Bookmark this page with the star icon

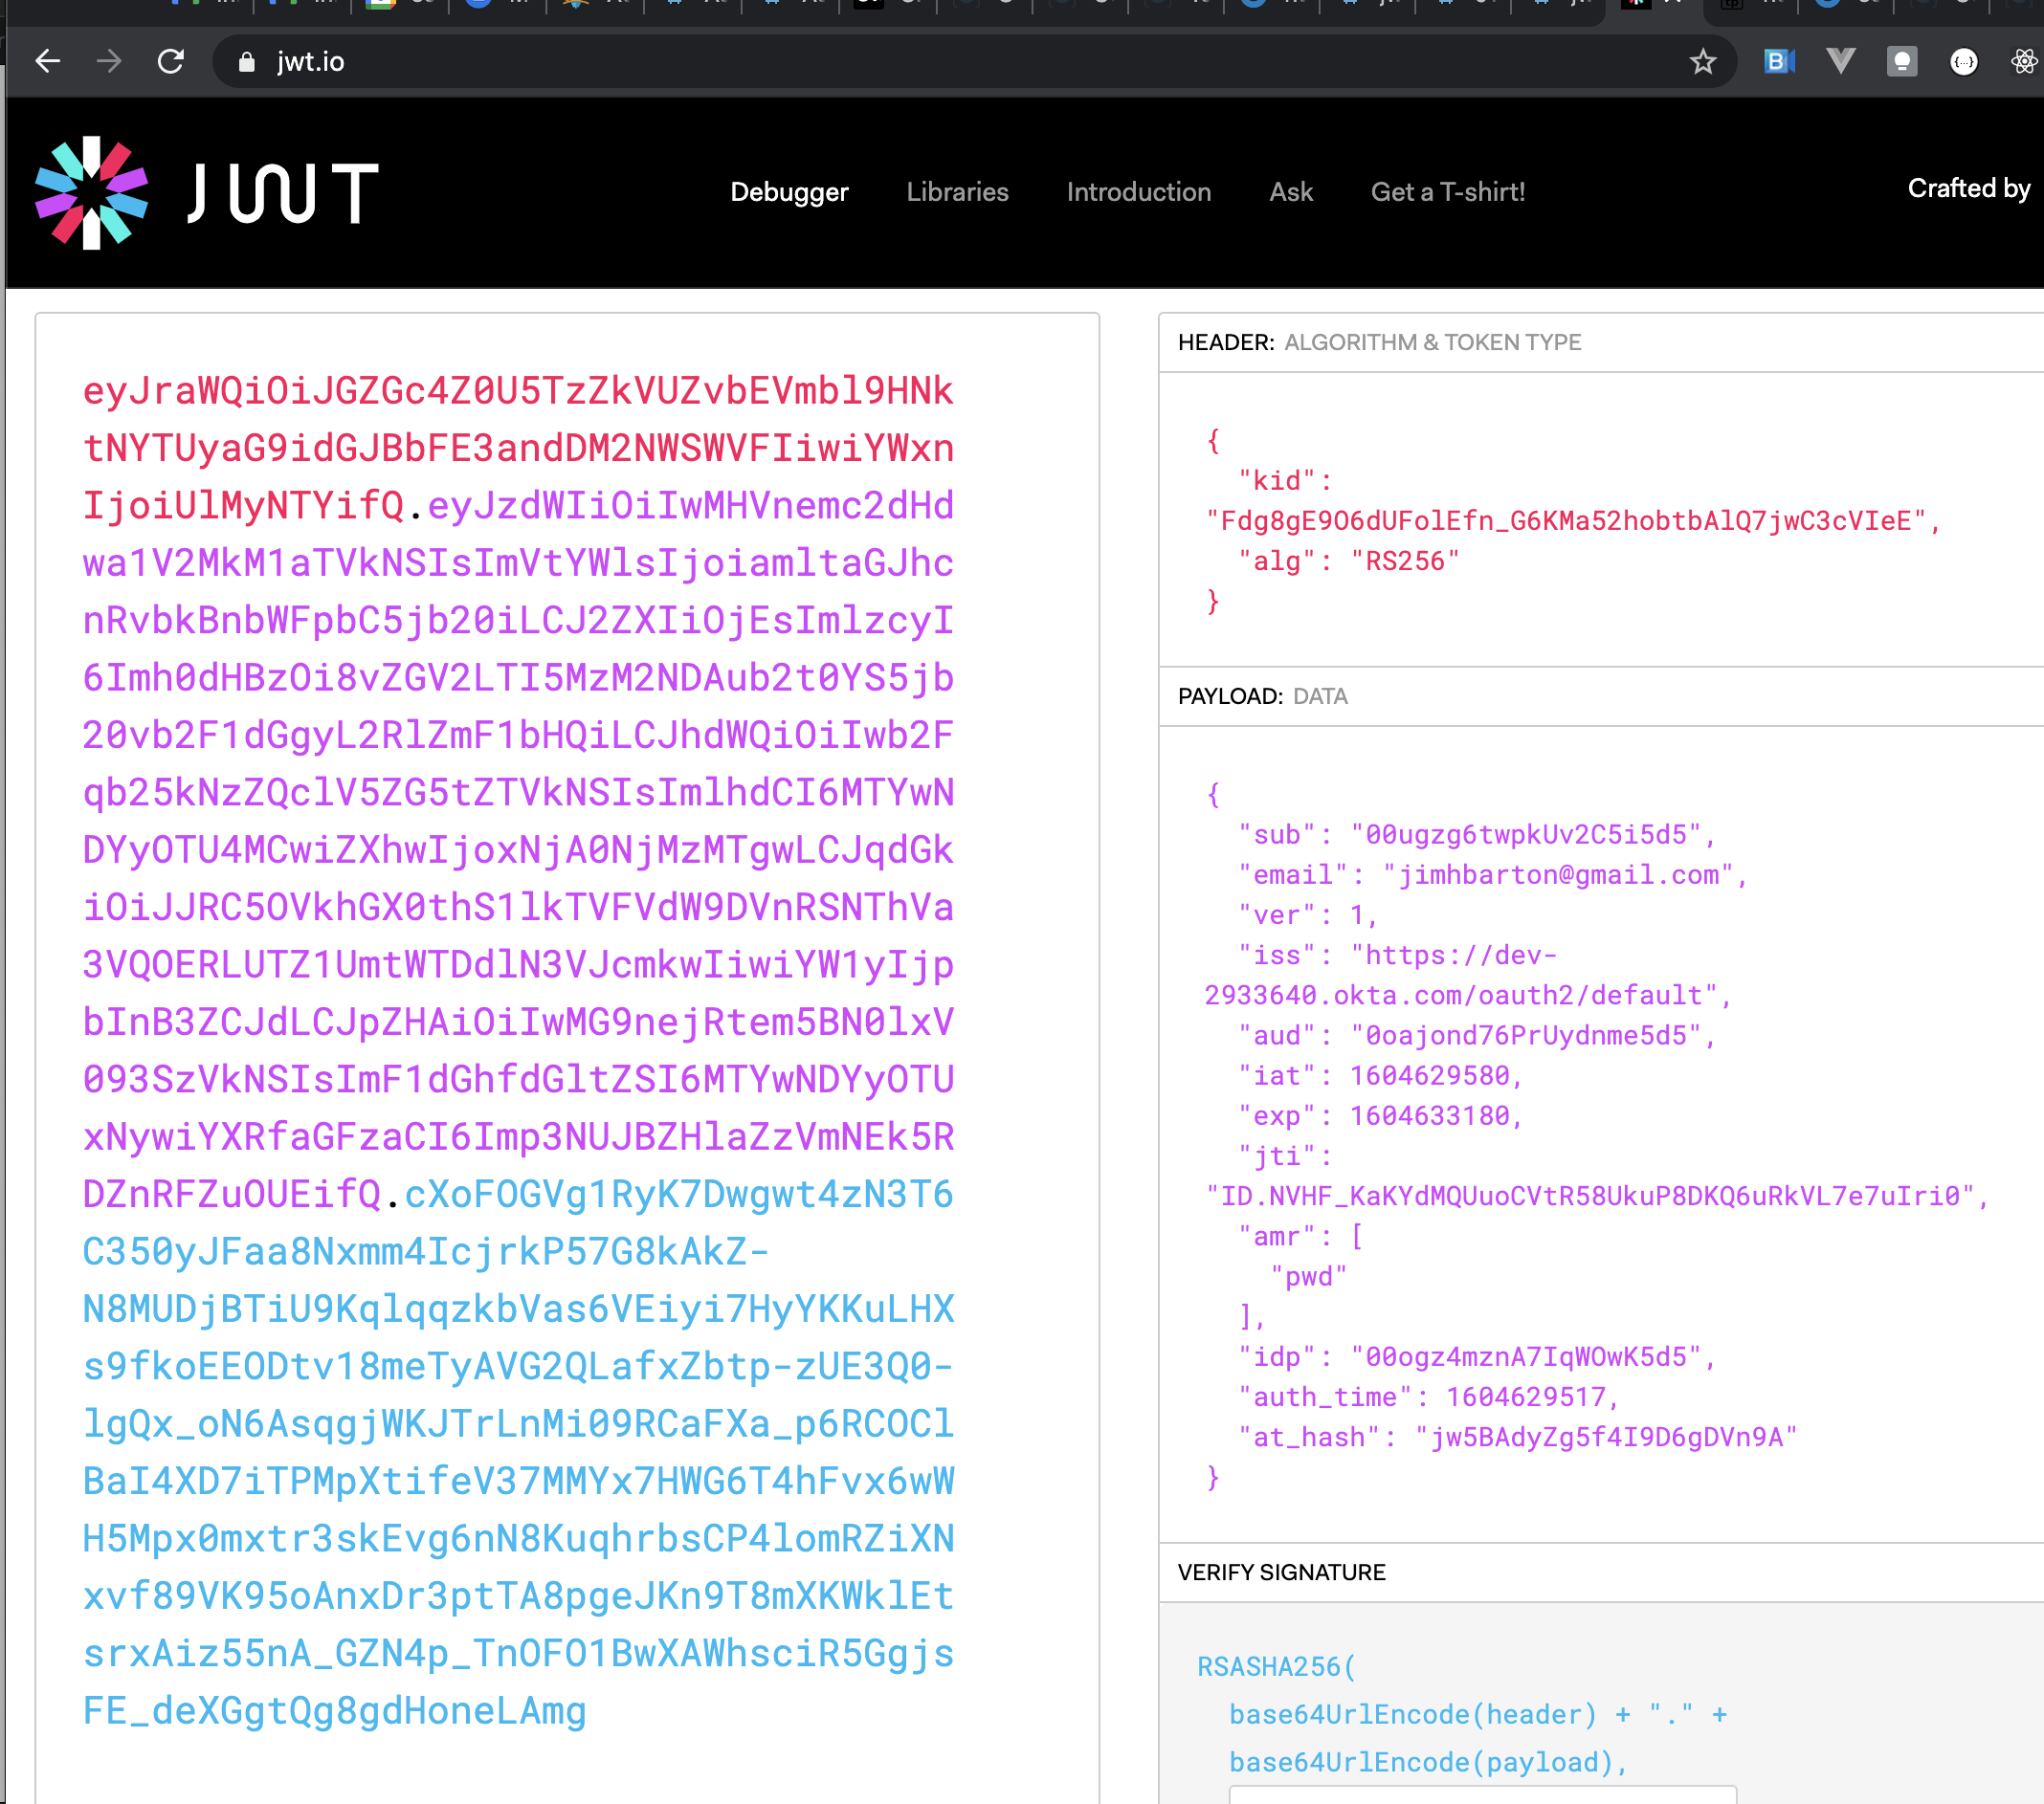(1703, 62)
